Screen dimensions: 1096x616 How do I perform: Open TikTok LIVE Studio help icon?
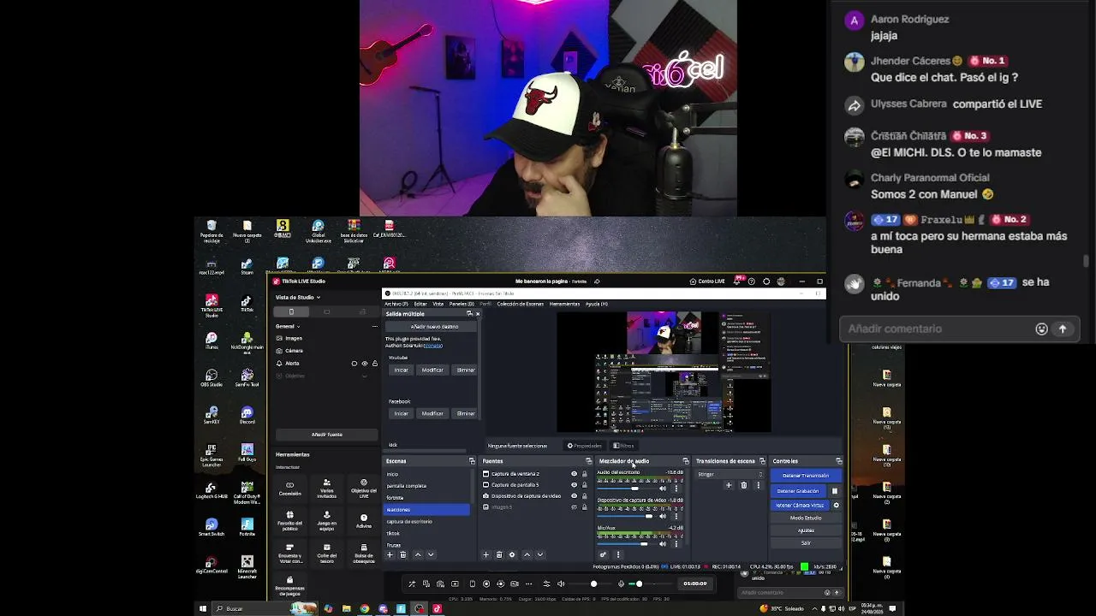click(x=752, y=281)
